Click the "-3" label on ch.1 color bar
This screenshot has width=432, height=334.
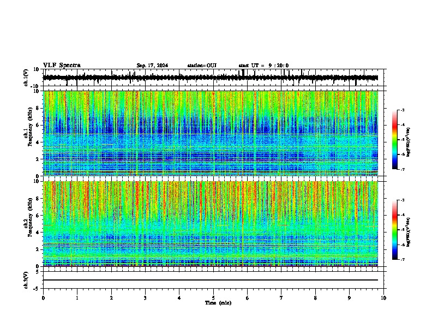coord(403,110)
